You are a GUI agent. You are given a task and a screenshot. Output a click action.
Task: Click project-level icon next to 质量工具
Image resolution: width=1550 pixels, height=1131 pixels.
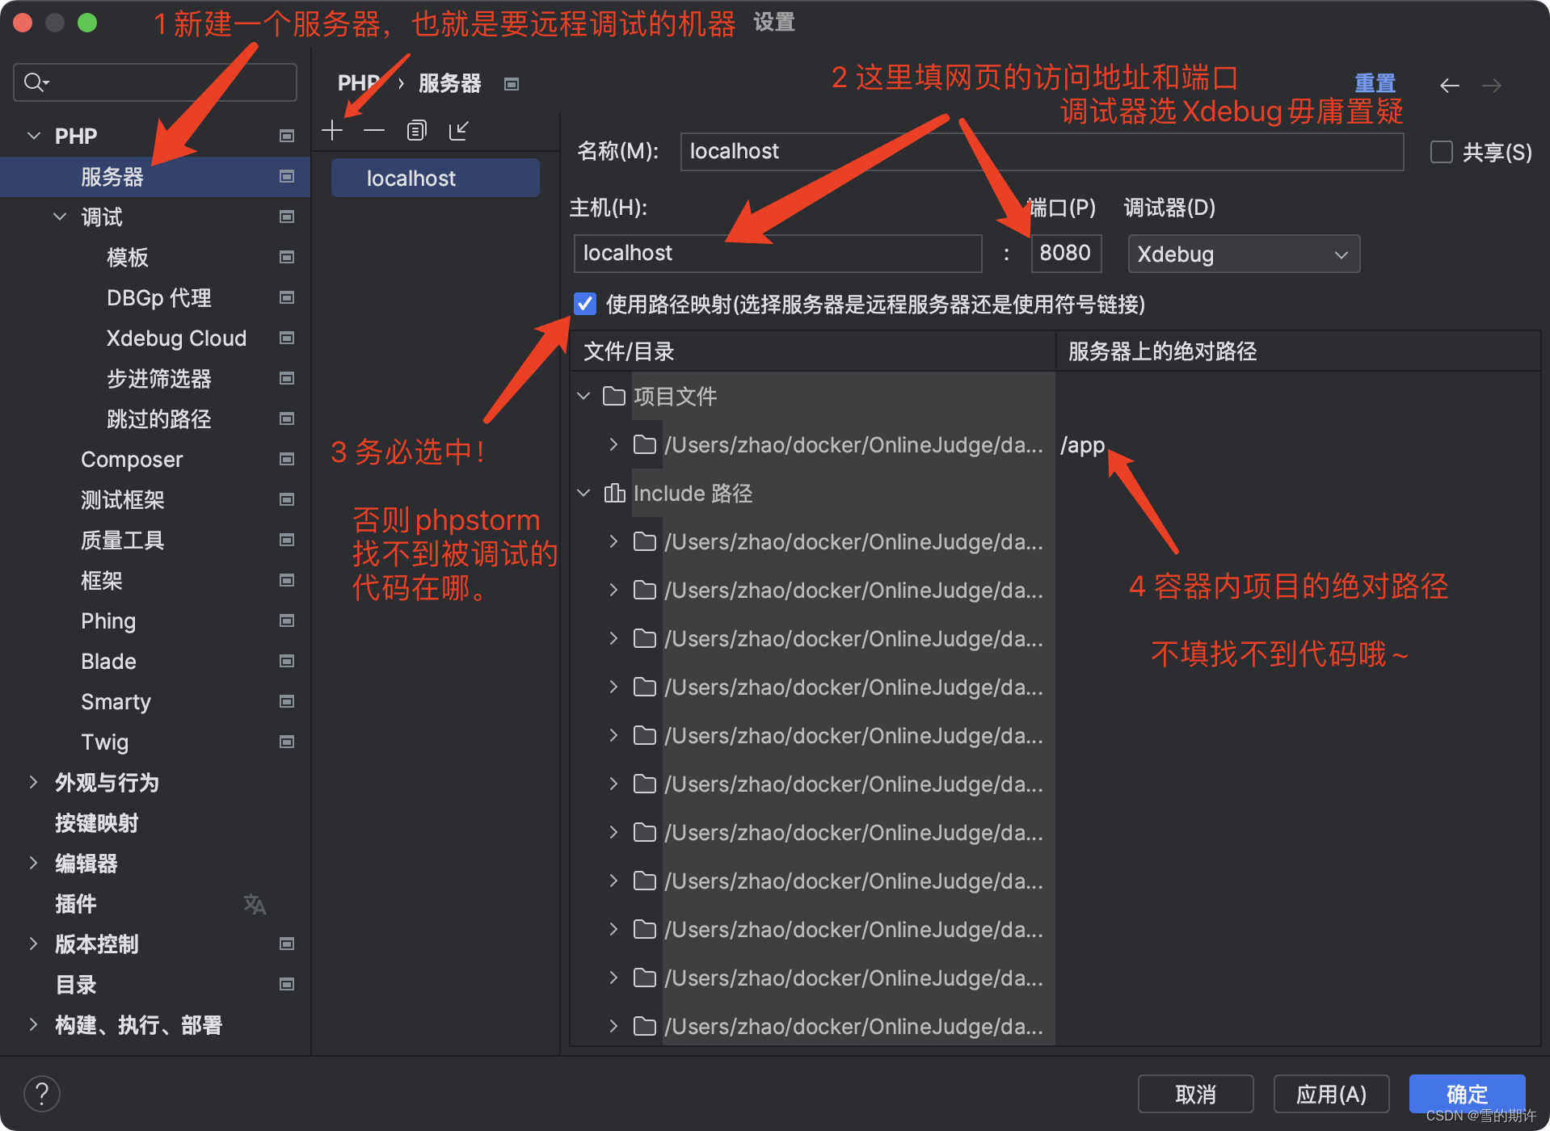[x=286, y=540]
